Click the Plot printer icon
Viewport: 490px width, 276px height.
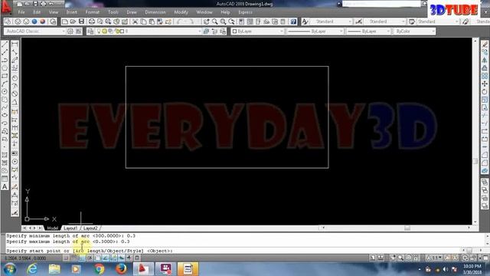click(92, 21)
